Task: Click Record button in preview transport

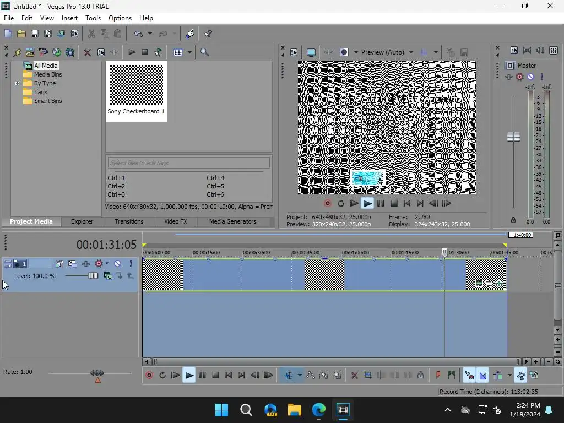Action: click(x=327, y=203)
